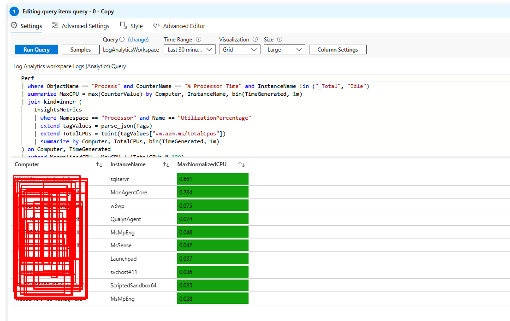Click the 0.035 CPU value cell

point(213,285)
